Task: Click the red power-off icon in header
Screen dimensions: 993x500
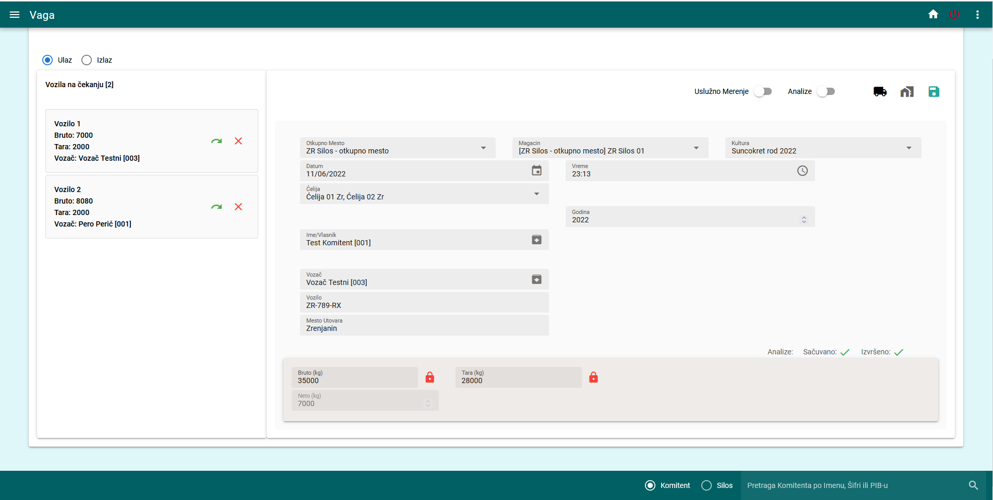Action: pyautogui.click(x=955, y=14)
